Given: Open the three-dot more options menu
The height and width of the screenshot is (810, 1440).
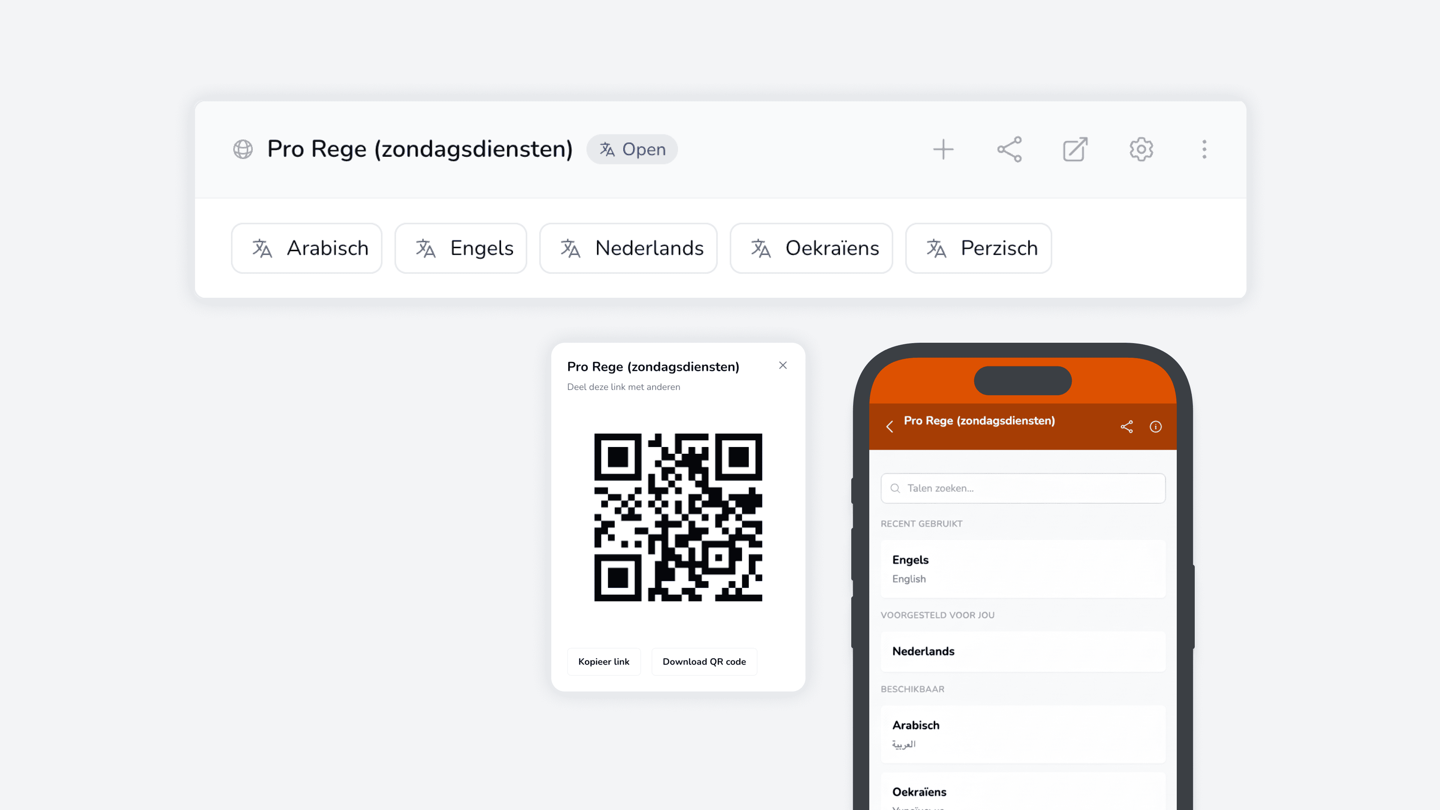Looking at the screenshot, I should pos(1204,149).
